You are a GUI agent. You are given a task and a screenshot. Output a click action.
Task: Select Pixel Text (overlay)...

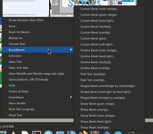[109, 80]
